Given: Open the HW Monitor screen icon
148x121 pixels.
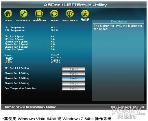Looking at the screenshot, I should coord(39,14).
